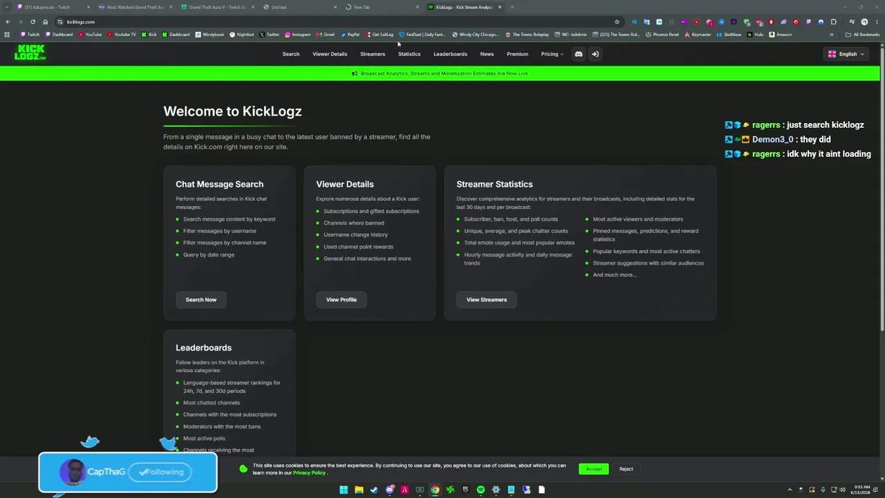
Task: Open the Youtube TV bookmark
Action: pyautogui.click(x=122, y=35)
